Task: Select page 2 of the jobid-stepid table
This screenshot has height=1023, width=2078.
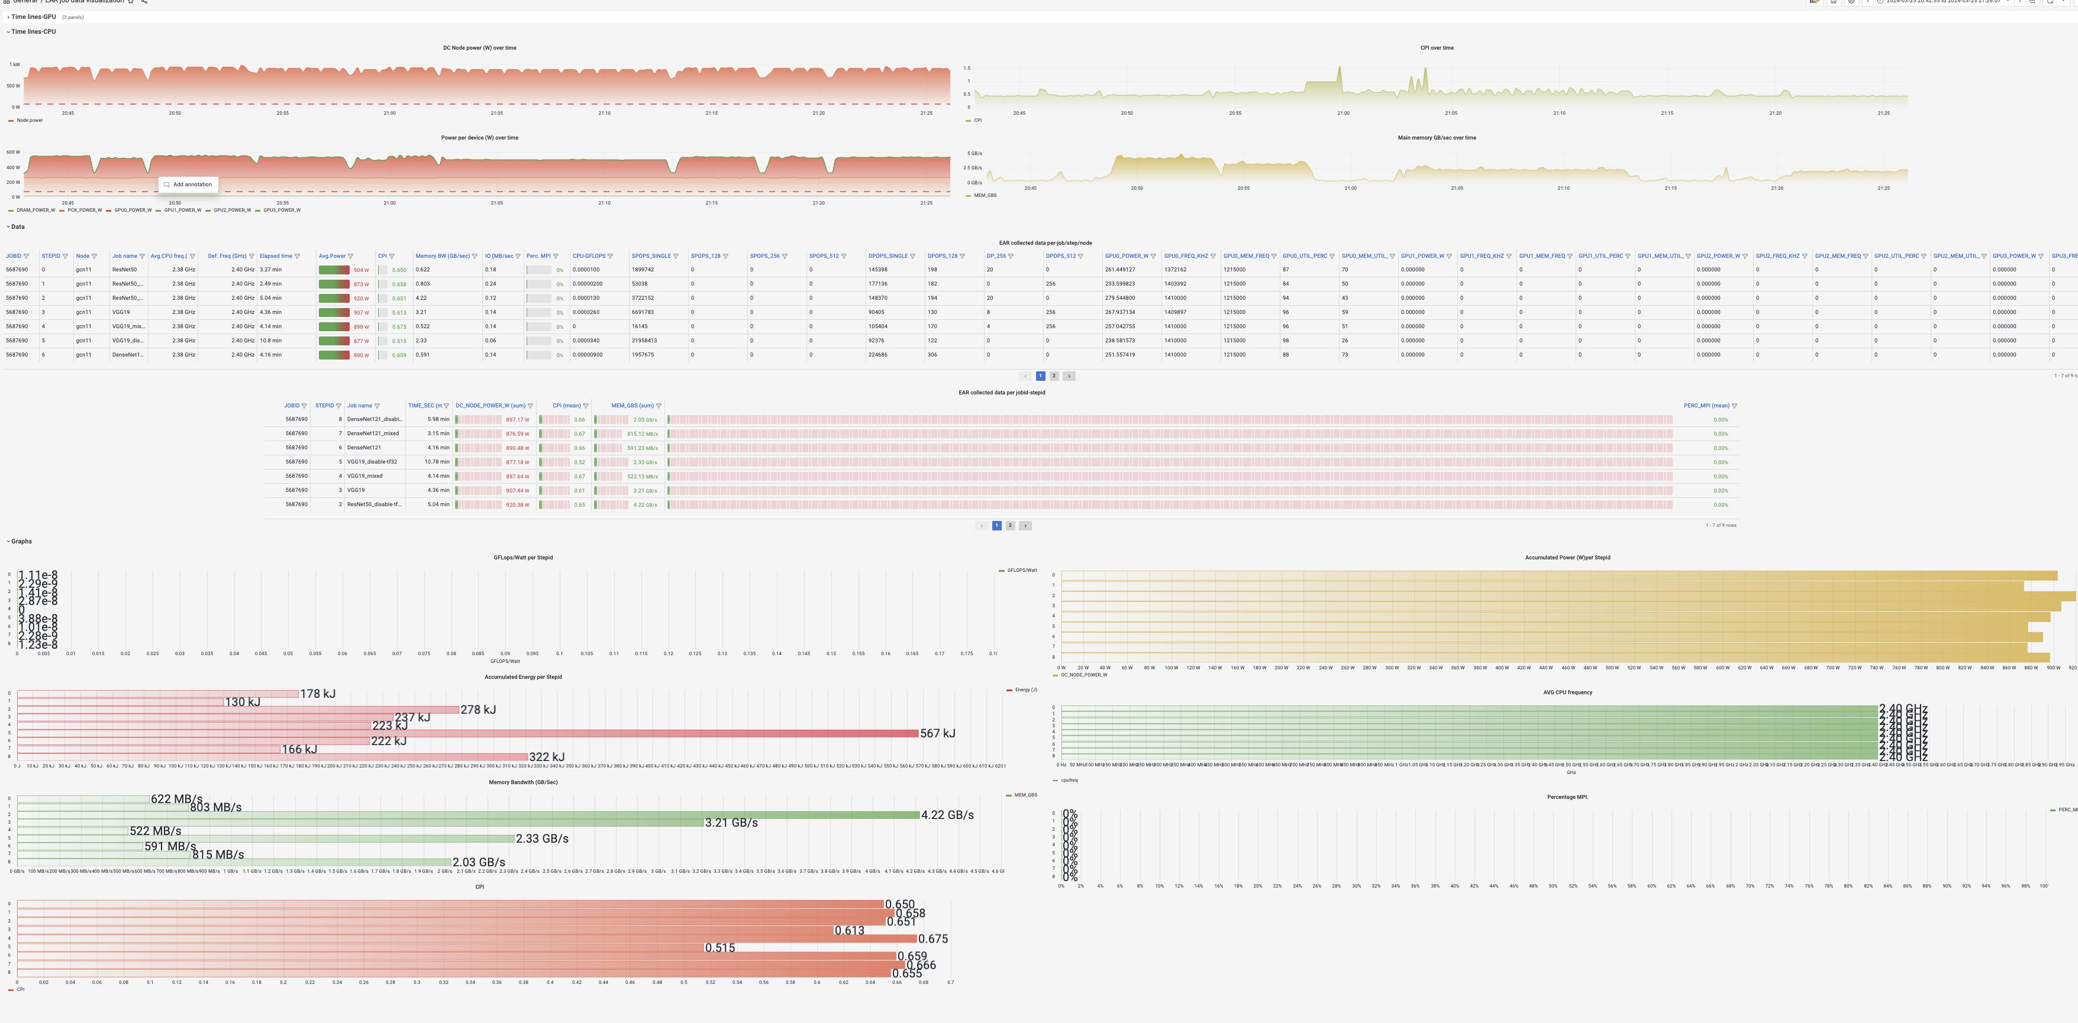Action: click(x=1010, y=526)
